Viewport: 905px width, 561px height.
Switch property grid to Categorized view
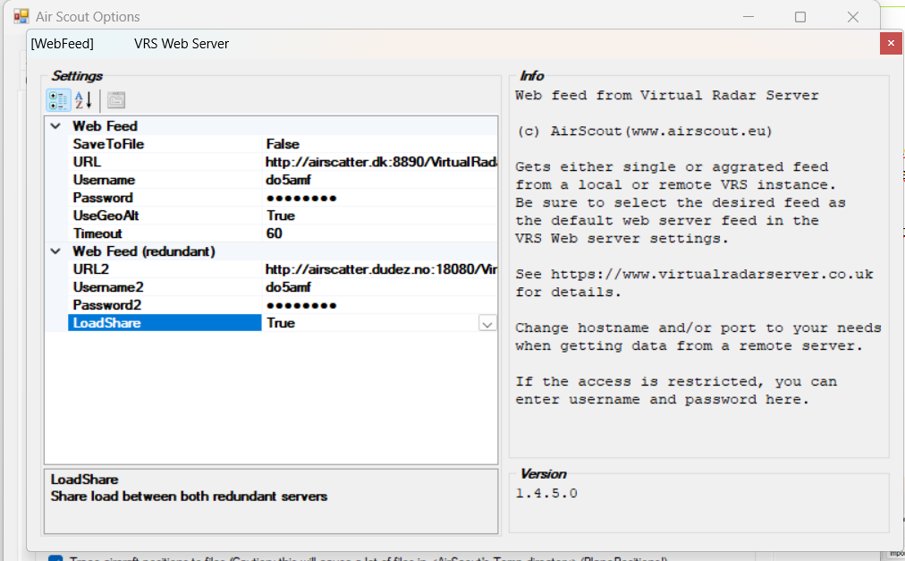pos(58,100)
